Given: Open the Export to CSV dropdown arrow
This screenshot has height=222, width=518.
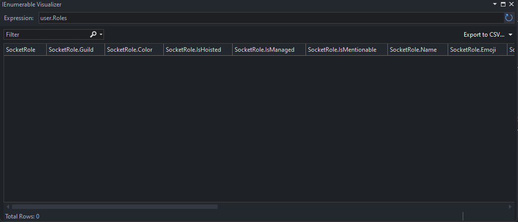Looking at the screenshot, I should pyautogui.click(x=510, y=34).
